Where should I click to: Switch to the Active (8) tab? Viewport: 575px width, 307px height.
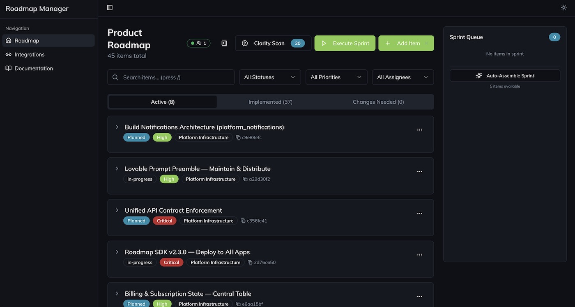click(163, 102)
